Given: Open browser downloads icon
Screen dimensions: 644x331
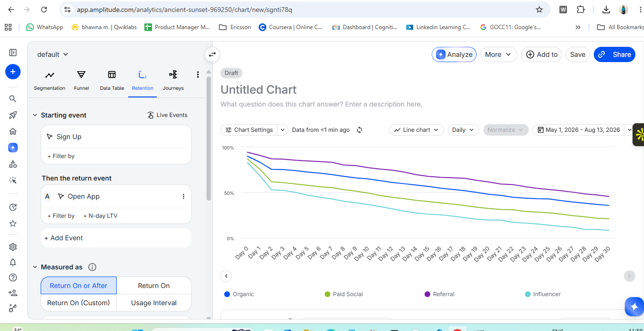Looking at the screenshot, I should point(606,10).
